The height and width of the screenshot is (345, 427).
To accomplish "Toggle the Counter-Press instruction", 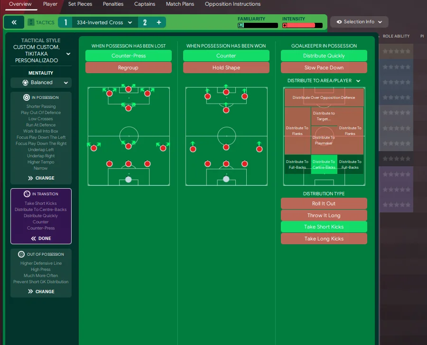I will (129, 56).
